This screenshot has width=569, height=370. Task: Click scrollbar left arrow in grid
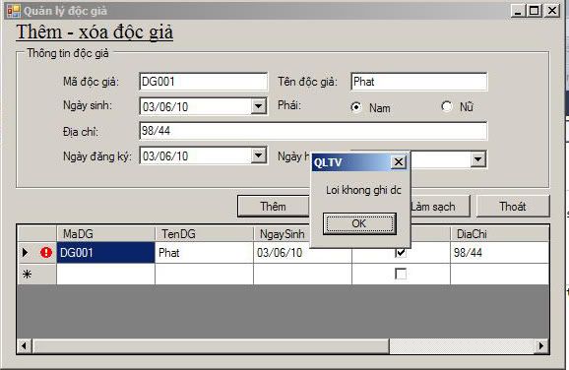click(x=24, y=345)
